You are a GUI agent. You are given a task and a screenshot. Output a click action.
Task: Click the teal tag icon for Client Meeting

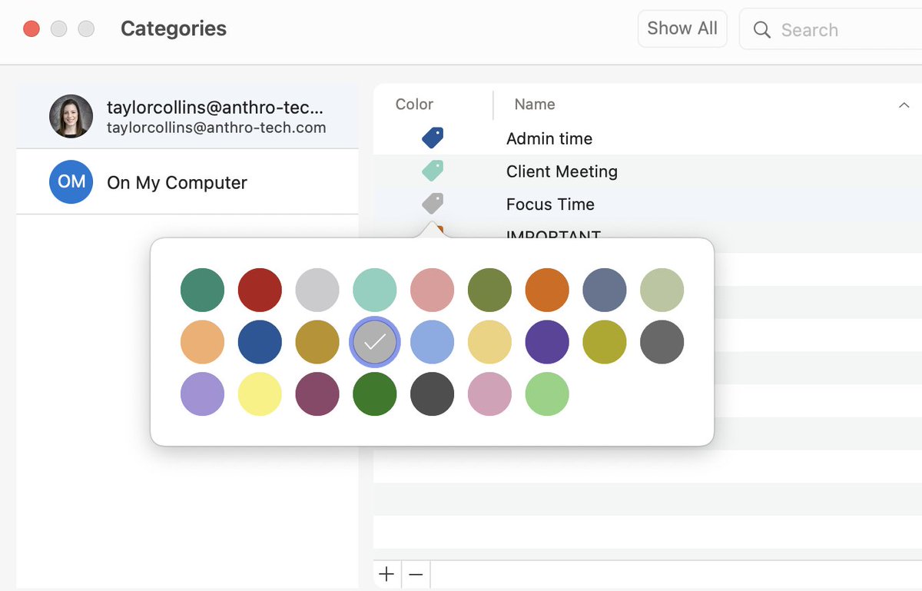(x=433, y=171)
